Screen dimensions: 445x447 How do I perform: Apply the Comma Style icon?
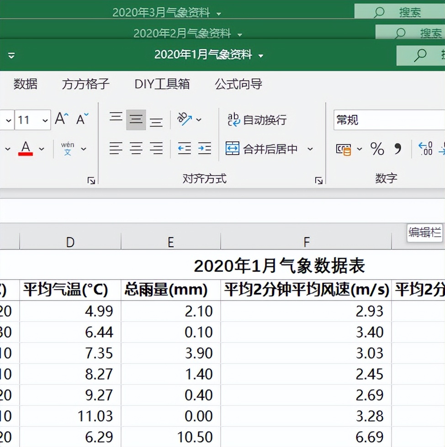(398, 149)
